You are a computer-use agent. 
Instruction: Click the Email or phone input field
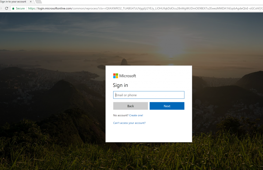click(x=149, y=95)
